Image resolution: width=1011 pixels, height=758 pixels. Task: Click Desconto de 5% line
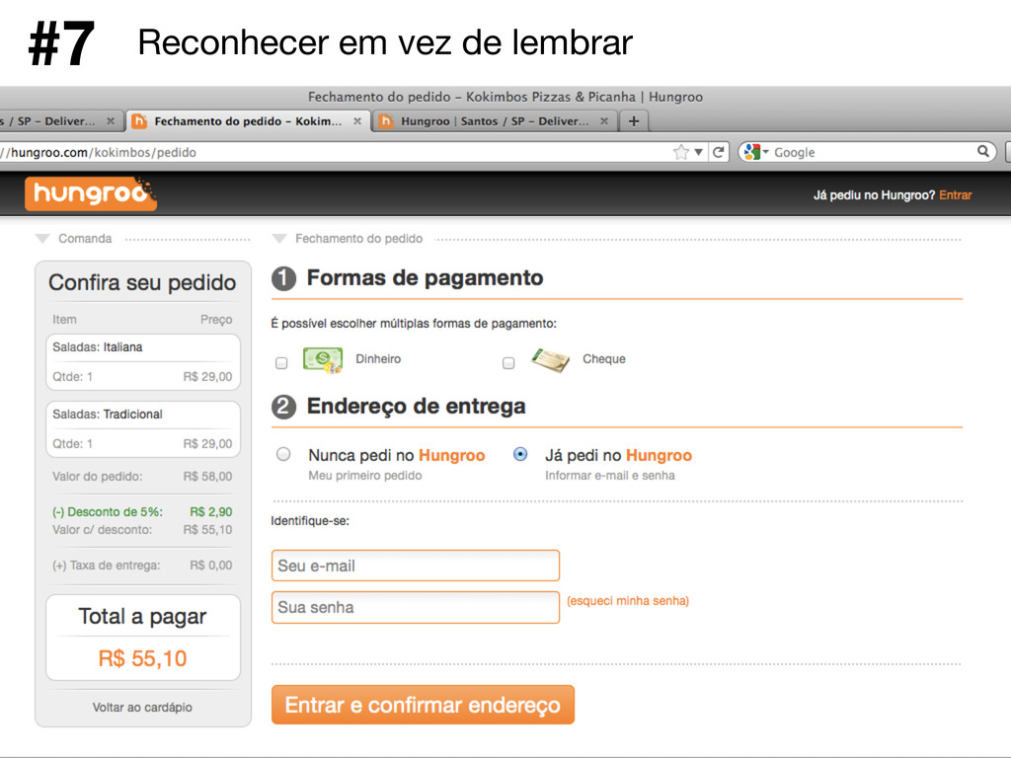[x=142, y=512]
